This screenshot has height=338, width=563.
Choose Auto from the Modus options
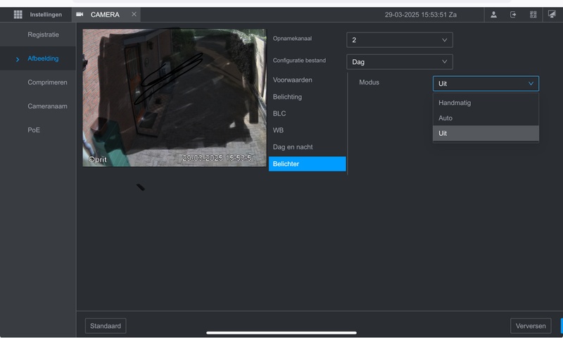point(486,118)
